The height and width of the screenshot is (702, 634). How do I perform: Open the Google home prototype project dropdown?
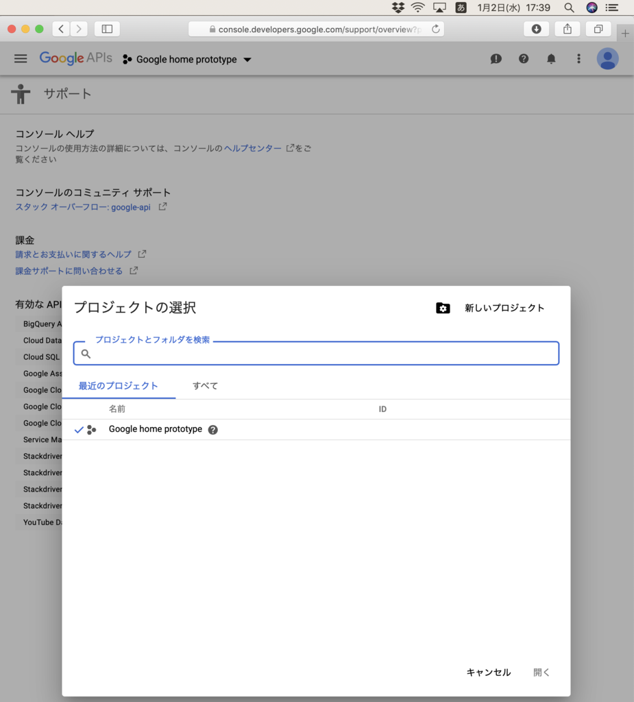187,59
